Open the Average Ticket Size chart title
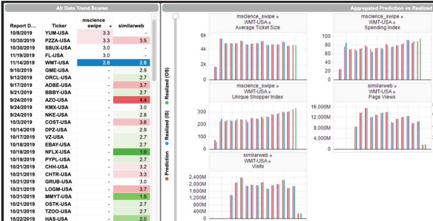 click(258, 27)
